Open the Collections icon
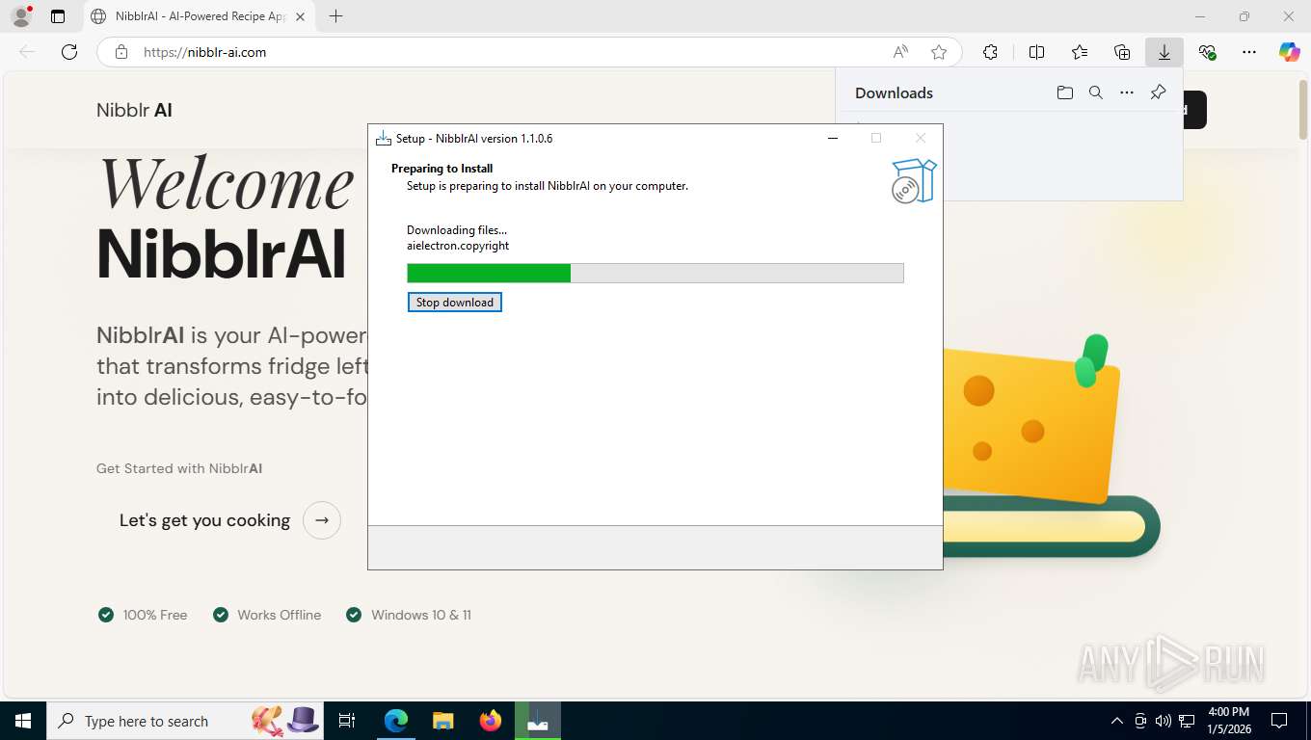This screenshot has width=1311, height=740. click(x=1122, y=52)
